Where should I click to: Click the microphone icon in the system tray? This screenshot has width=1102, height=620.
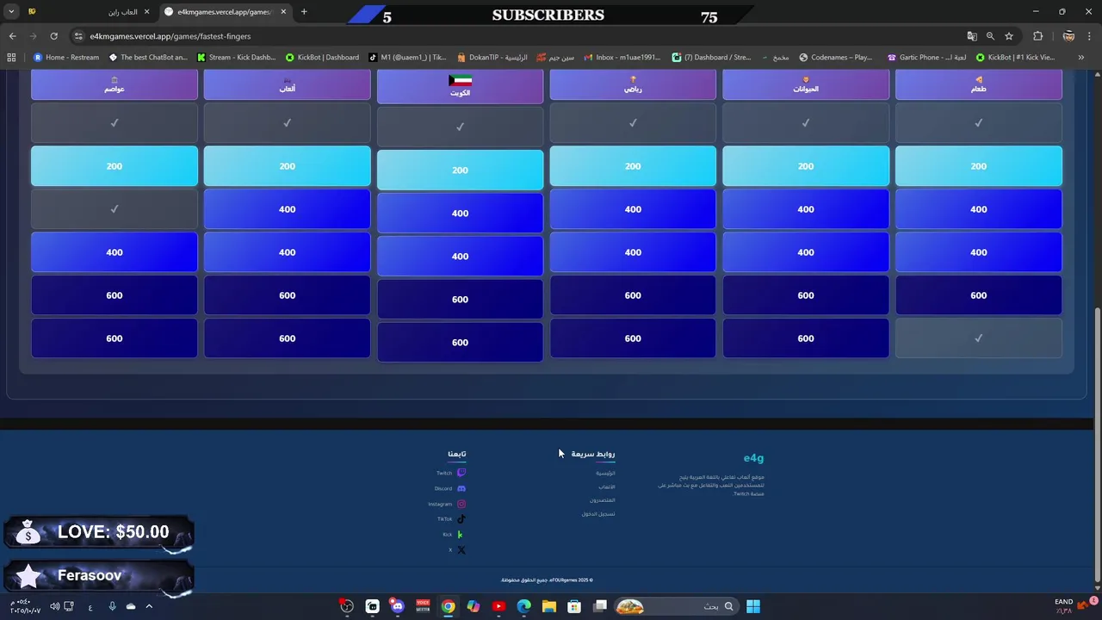coord(112,606)
